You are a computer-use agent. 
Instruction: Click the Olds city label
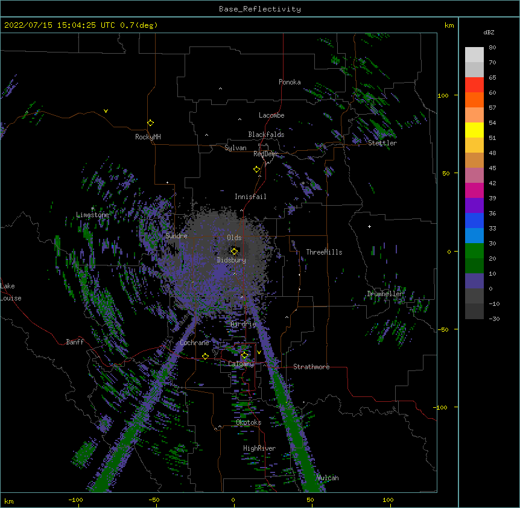[x=234, y=238]
